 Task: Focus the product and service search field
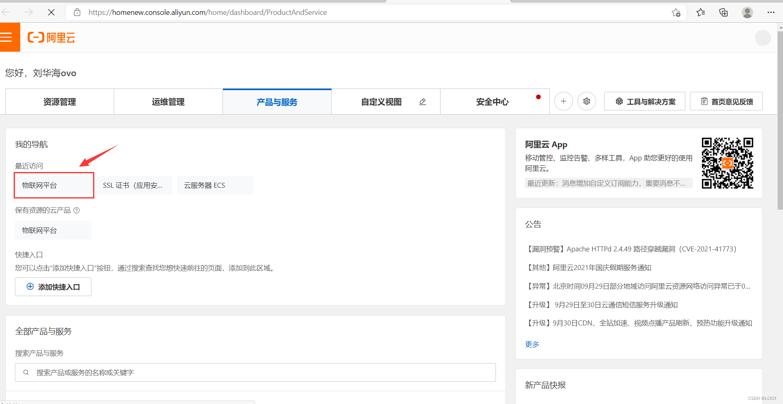click(x=256, y=373)
